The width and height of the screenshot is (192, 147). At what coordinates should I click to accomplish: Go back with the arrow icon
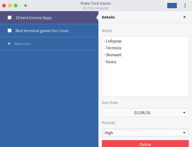pos(26,6)
